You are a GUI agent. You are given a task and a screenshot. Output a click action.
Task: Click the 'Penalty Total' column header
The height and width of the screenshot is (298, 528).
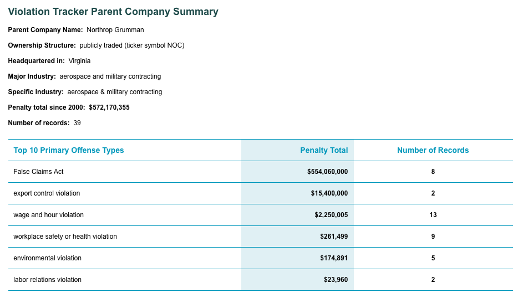pos(324,150)
